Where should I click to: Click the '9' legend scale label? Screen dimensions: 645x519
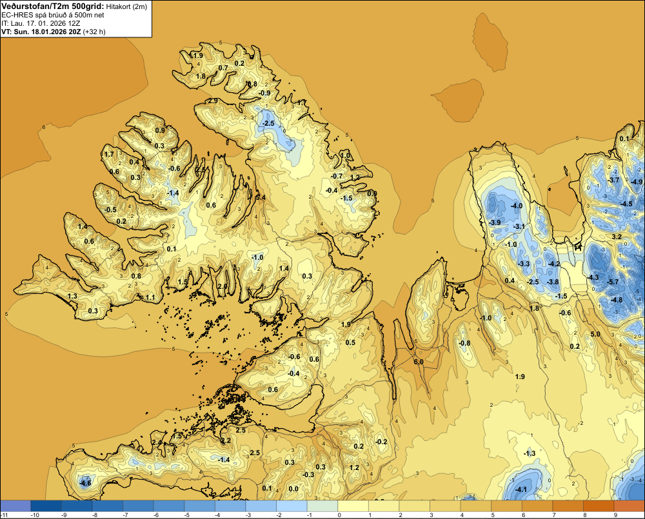[615, 515]
